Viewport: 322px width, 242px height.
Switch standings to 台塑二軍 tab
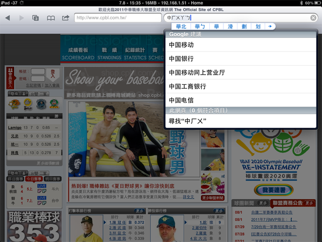(39, 94)
